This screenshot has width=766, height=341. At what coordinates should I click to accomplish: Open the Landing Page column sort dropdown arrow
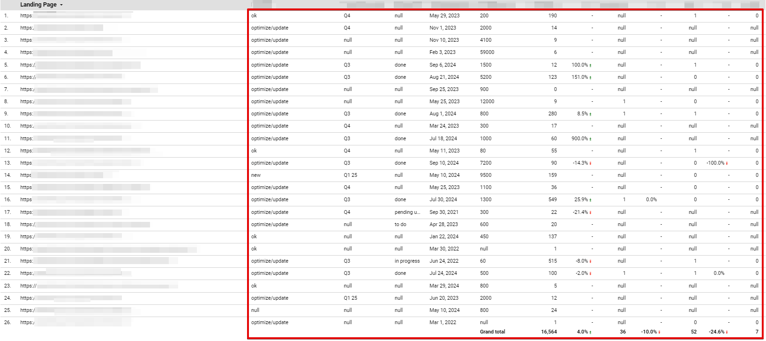(61, 5)
